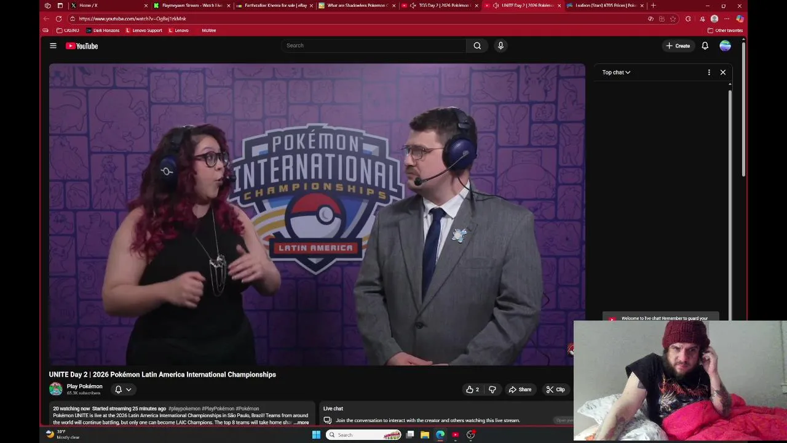Screen dimensions: 787x443
Task: Open the Edge tab actions menu icon
Action: coord(60,6)
